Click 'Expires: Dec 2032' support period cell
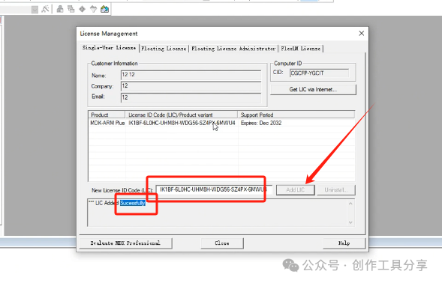The height and width of the screenshot is (283, 442). 261,123
